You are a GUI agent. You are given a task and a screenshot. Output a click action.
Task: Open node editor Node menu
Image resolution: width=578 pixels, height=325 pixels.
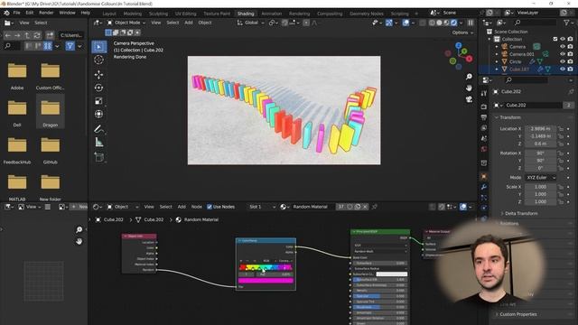(197, 207)
